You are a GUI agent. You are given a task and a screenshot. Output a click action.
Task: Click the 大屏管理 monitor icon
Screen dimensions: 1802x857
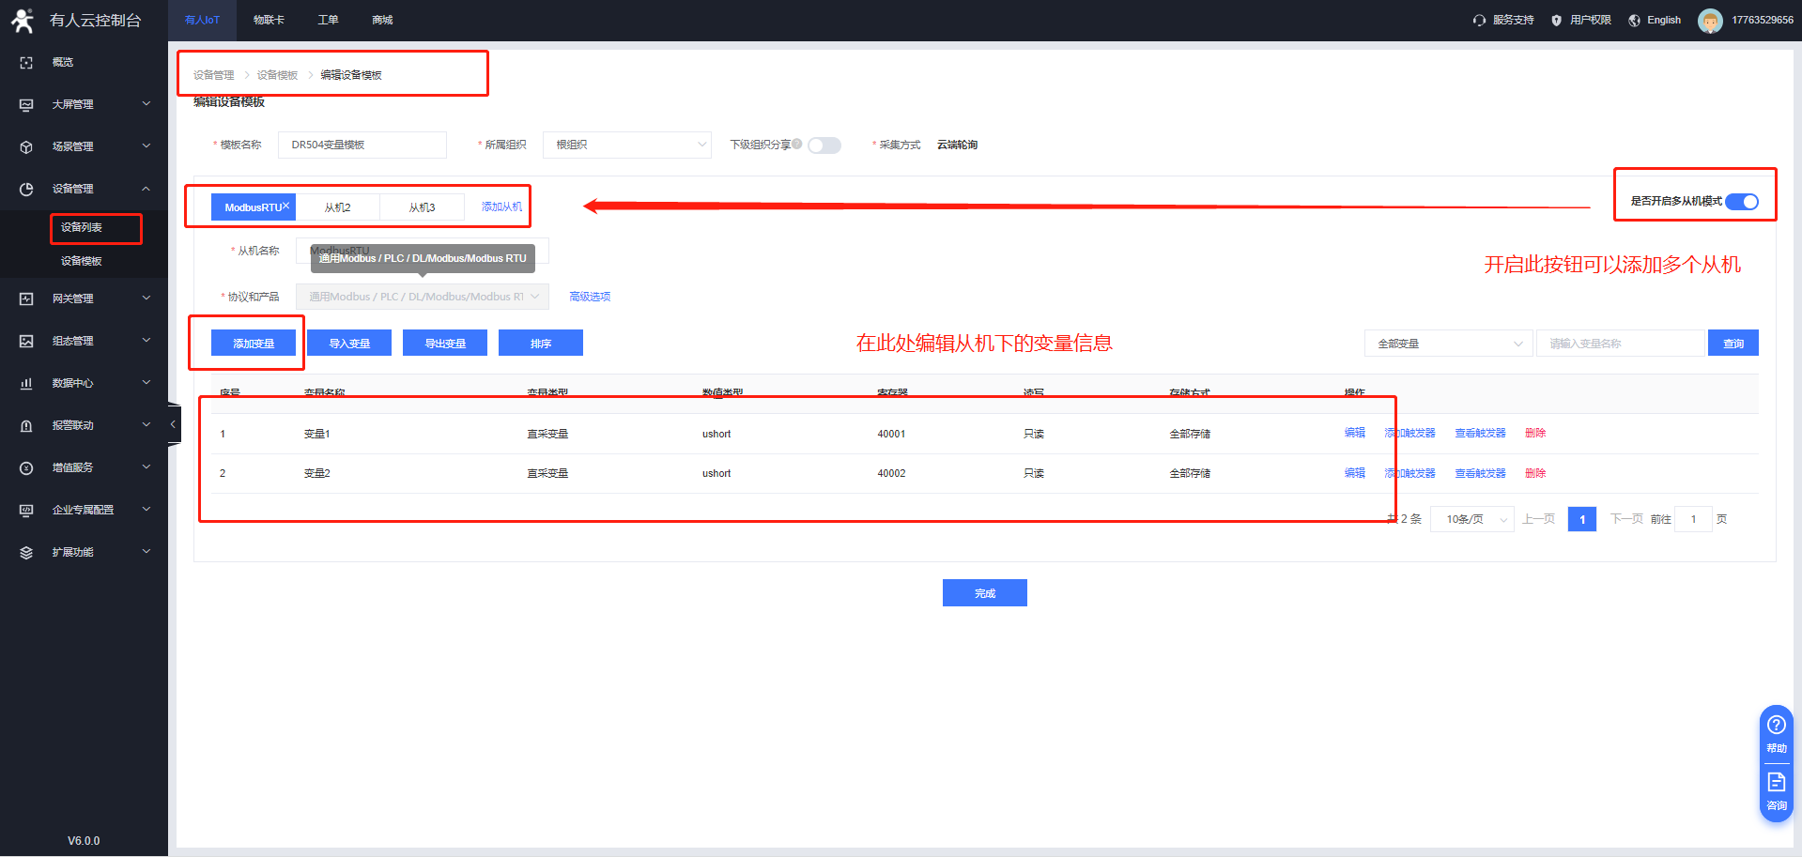pos(26,104)
